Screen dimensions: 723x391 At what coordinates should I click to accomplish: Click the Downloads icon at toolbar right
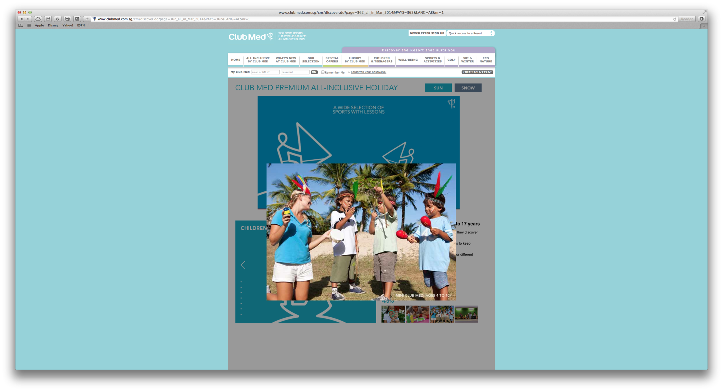coord(702,19)
